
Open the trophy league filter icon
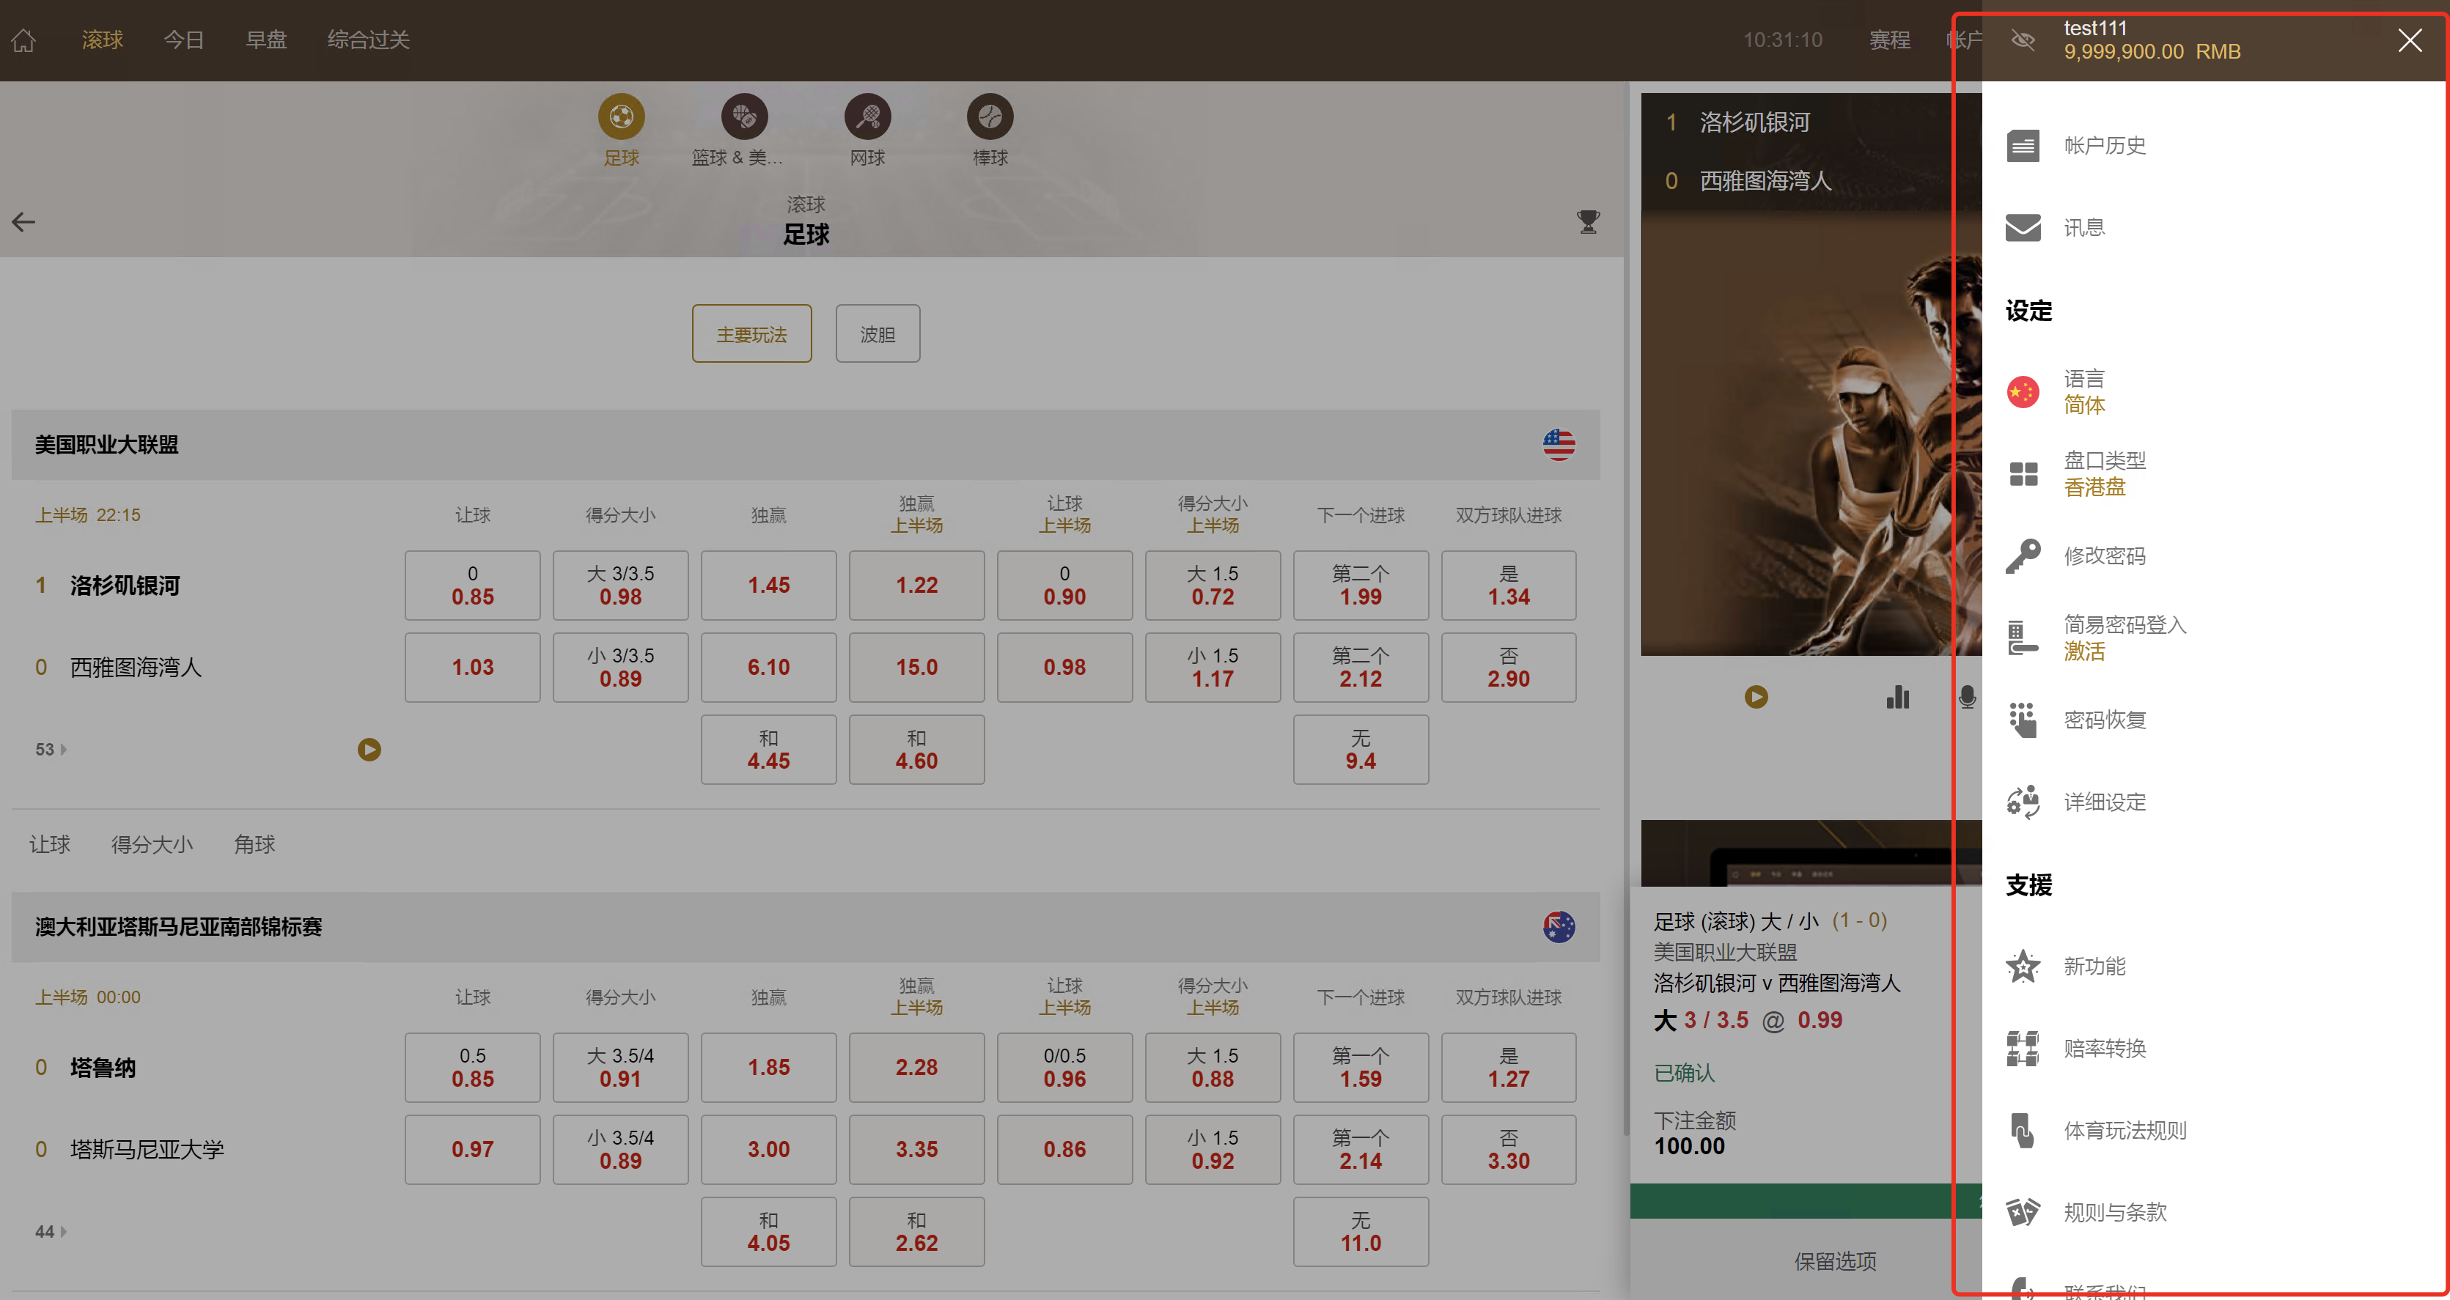pyautogui.click(x=1587, y=221)
